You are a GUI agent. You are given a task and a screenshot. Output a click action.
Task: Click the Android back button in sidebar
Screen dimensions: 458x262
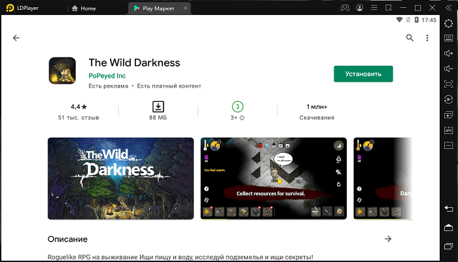448,208
